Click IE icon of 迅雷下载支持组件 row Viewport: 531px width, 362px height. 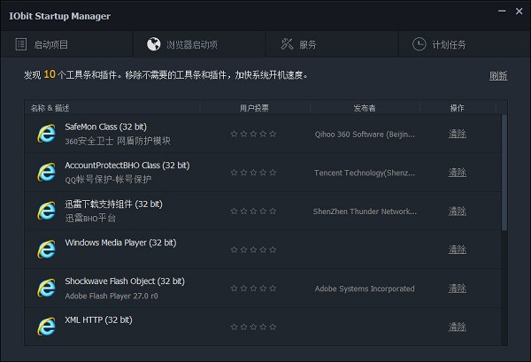[46, 211]
